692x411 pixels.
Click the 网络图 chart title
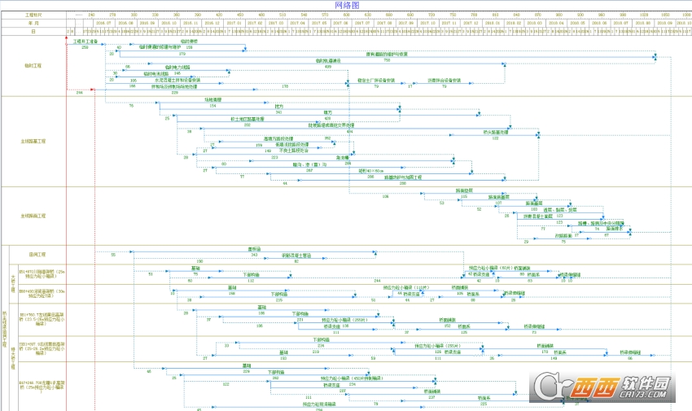(x=347, y=6)
